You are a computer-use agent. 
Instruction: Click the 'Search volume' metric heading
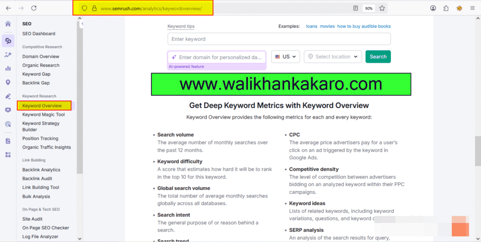[x=176, y=135]
